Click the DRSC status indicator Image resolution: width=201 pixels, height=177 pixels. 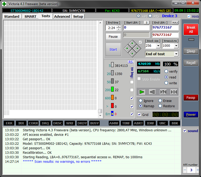click(x=58, y=123)
